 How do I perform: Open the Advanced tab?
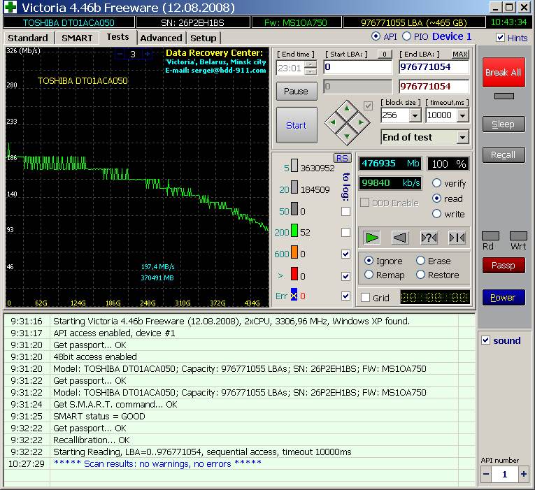(x=161, y=38)
